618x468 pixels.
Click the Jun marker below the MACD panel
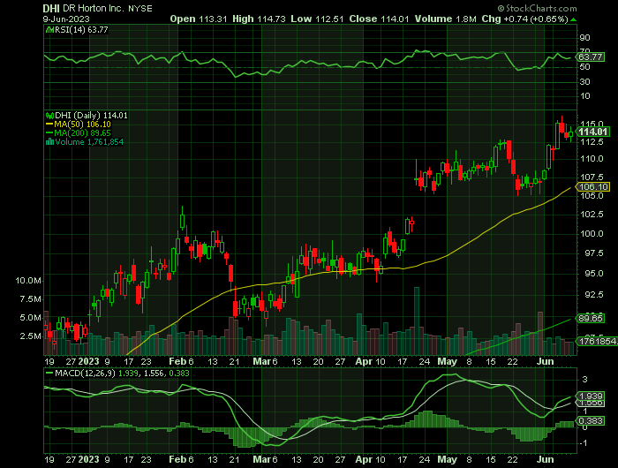545,460
